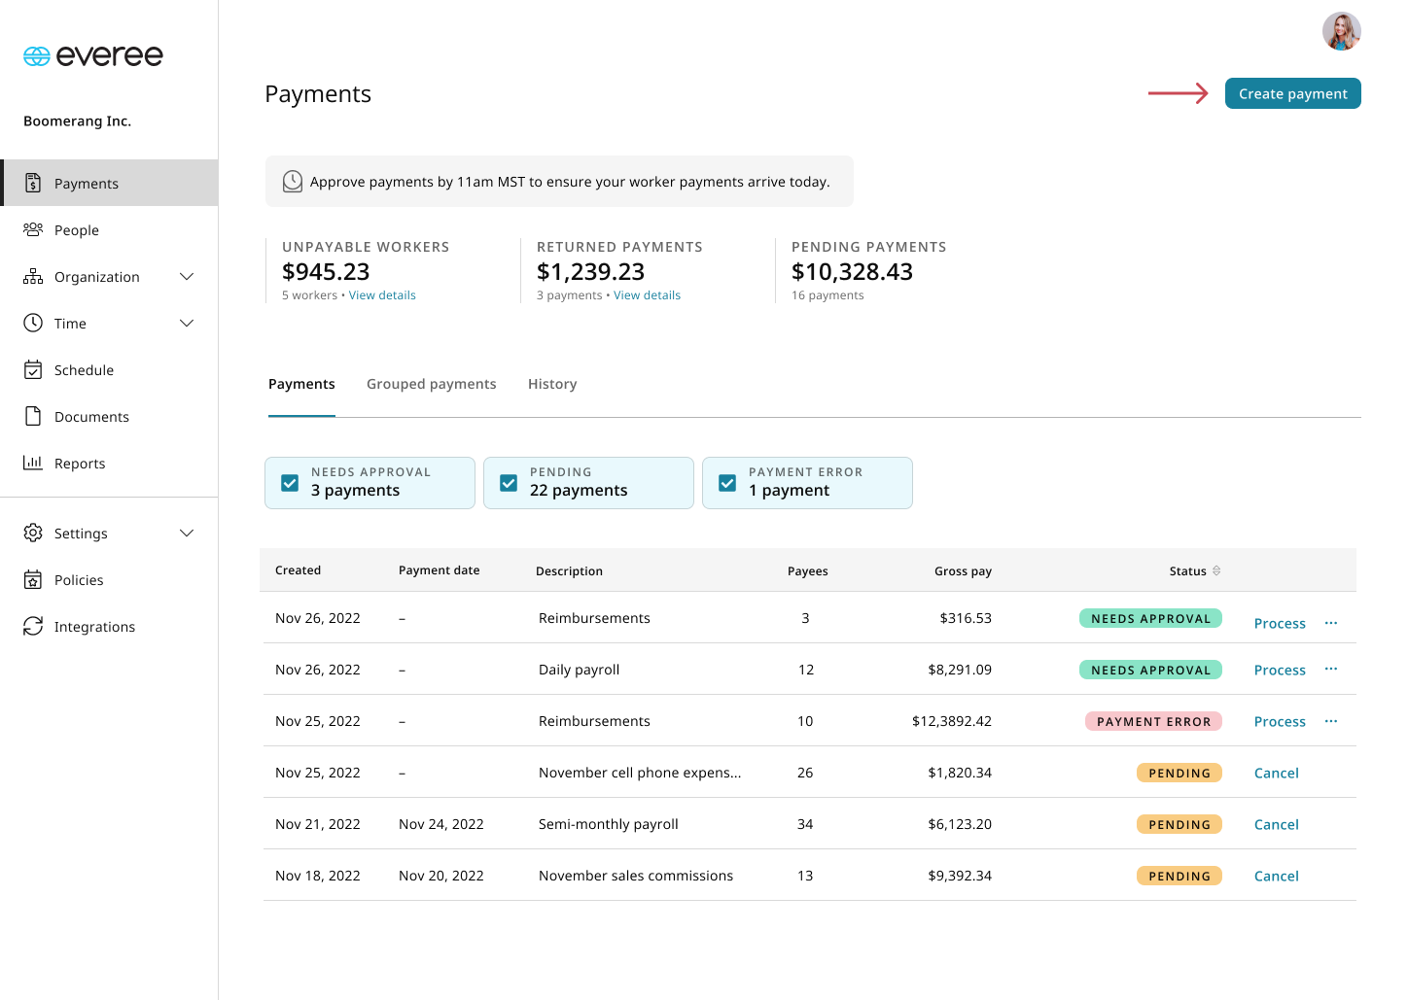This screenshot has width=1408, height=1000.
Task: Click the Reports bar chart icon
Action: click(33, 463)
